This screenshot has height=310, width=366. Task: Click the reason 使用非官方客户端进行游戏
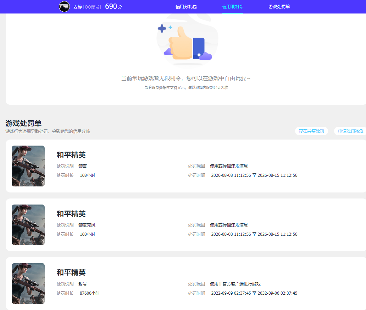235,284
